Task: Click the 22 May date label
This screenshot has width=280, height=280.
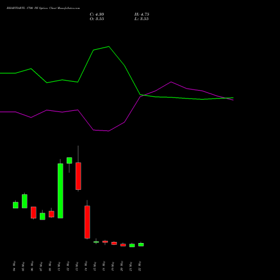Action: click(x=140, y=266)
